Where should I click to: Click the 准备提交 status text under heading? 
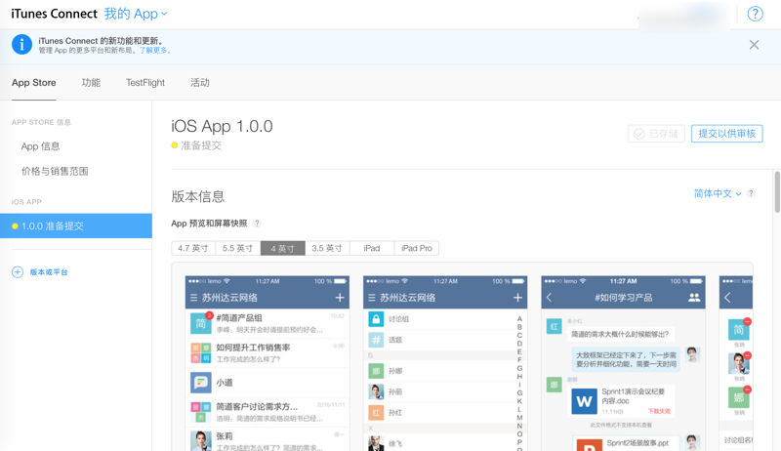click(201, 145)
